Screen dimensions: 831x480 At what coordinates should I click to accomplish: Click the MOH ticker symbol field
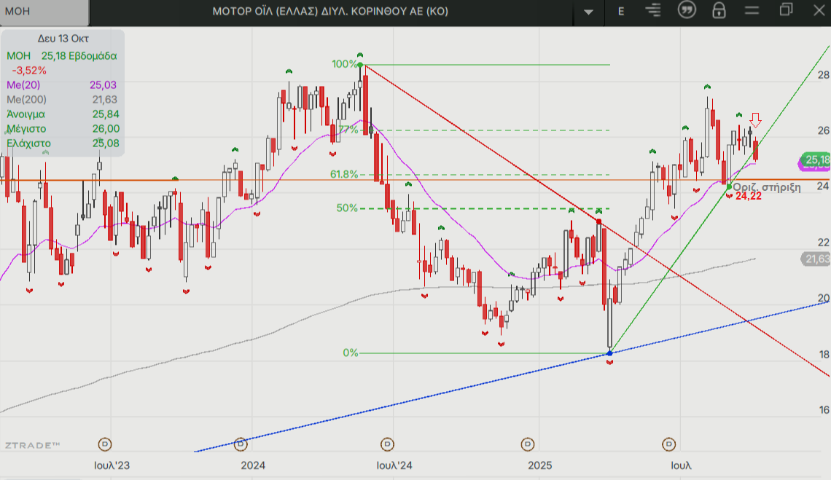[44, 12]
